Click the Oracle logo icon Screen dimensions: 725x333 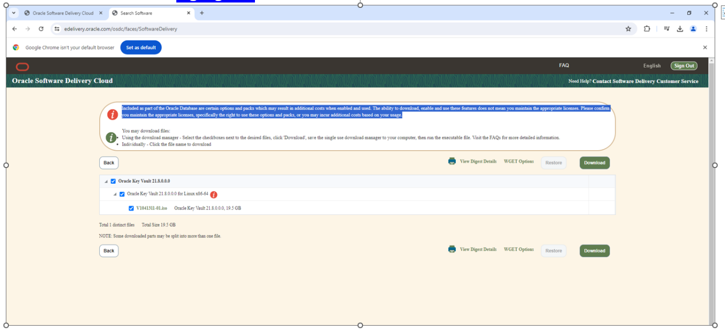(x=22, y=67)
